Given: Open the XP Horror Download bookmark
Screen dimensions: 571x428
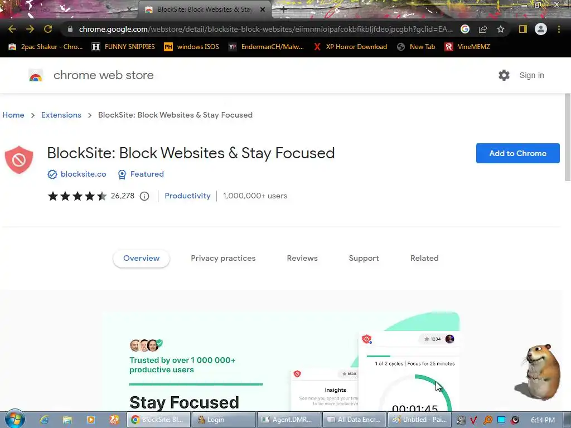Looking at the screenshot, I should tap(350, 47).
